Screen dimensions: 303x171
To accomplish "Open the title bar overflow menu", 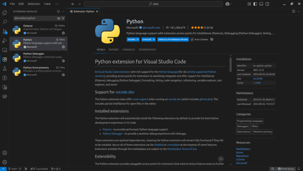I will coord(57,4).
